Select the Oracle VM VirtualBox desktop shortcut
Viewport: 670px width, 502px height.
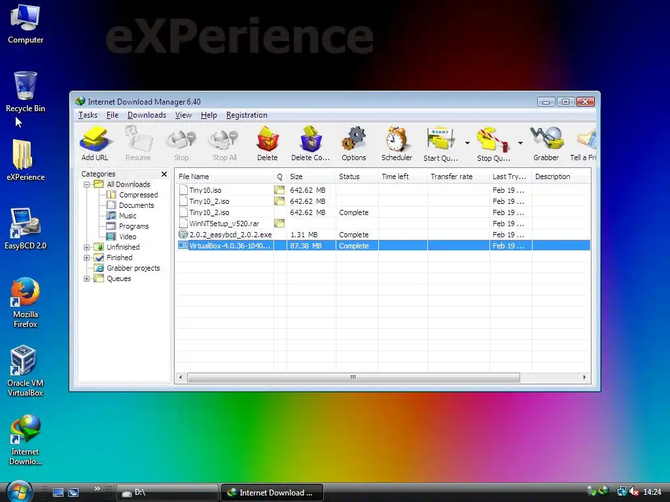click(26, 371)
